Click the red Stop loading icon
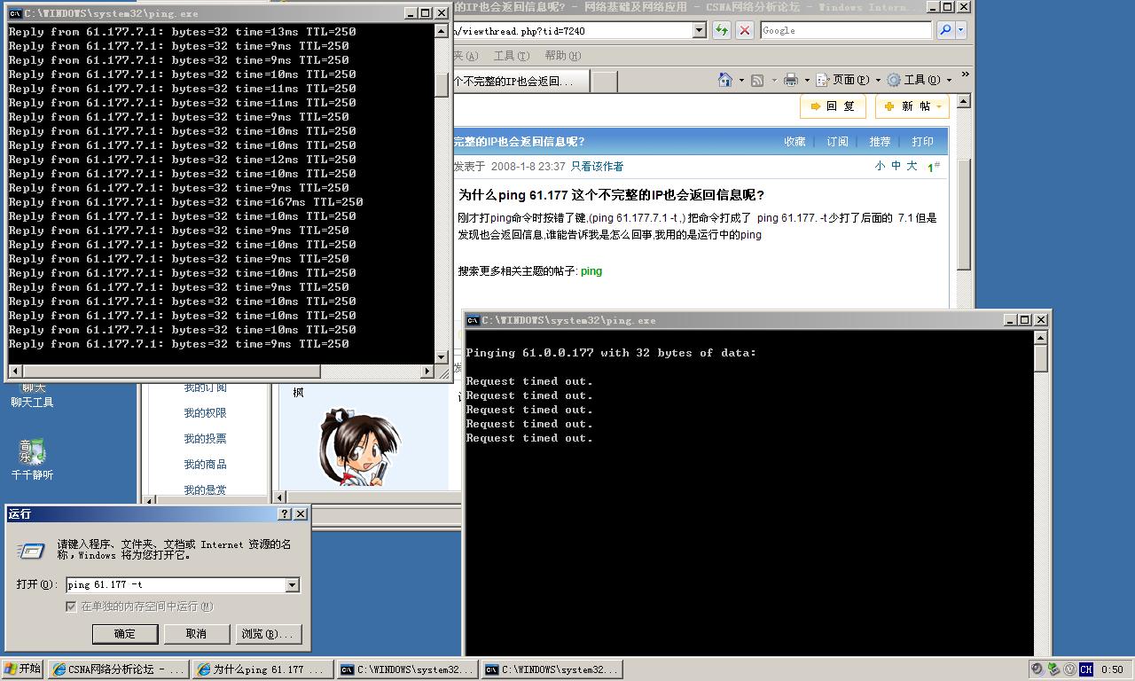1135x681 pixels. [744, 29]
